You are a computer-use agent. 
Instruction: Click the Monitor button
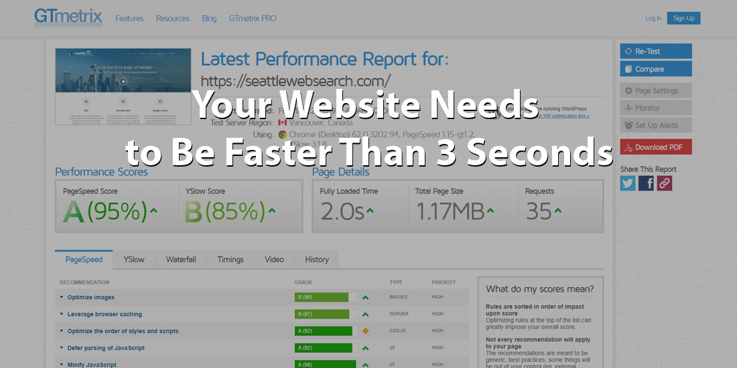[656, 108]
